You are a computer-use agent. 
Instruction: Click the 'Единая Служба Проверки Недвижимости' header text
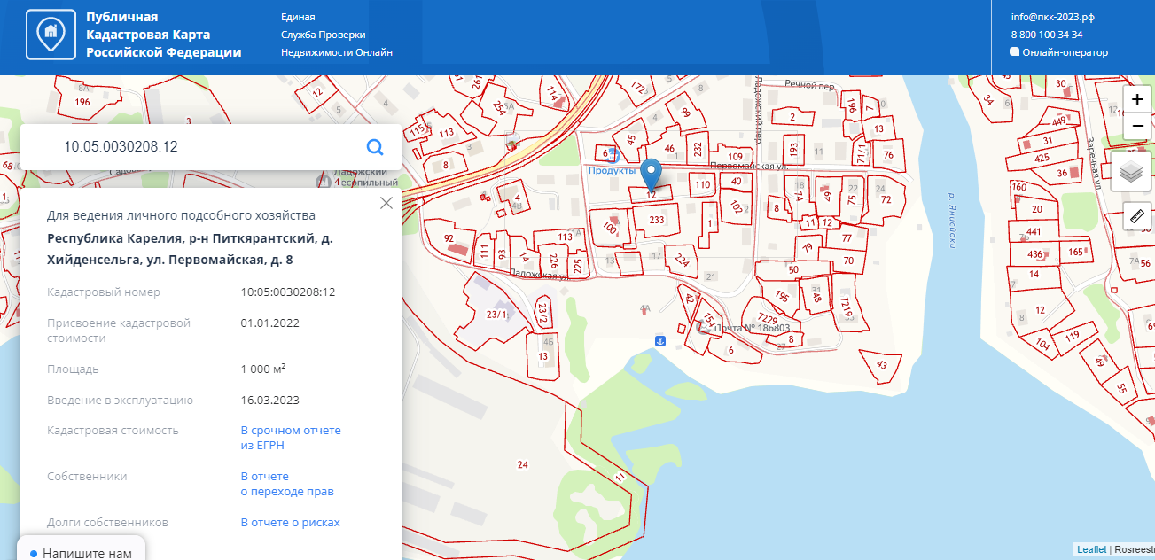click(336, 35)
